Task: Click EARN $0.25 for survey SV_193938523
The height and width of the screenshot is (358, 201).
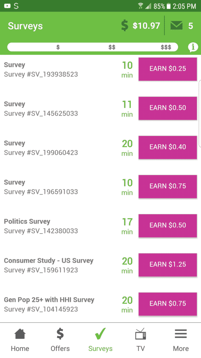Action: 168,69
